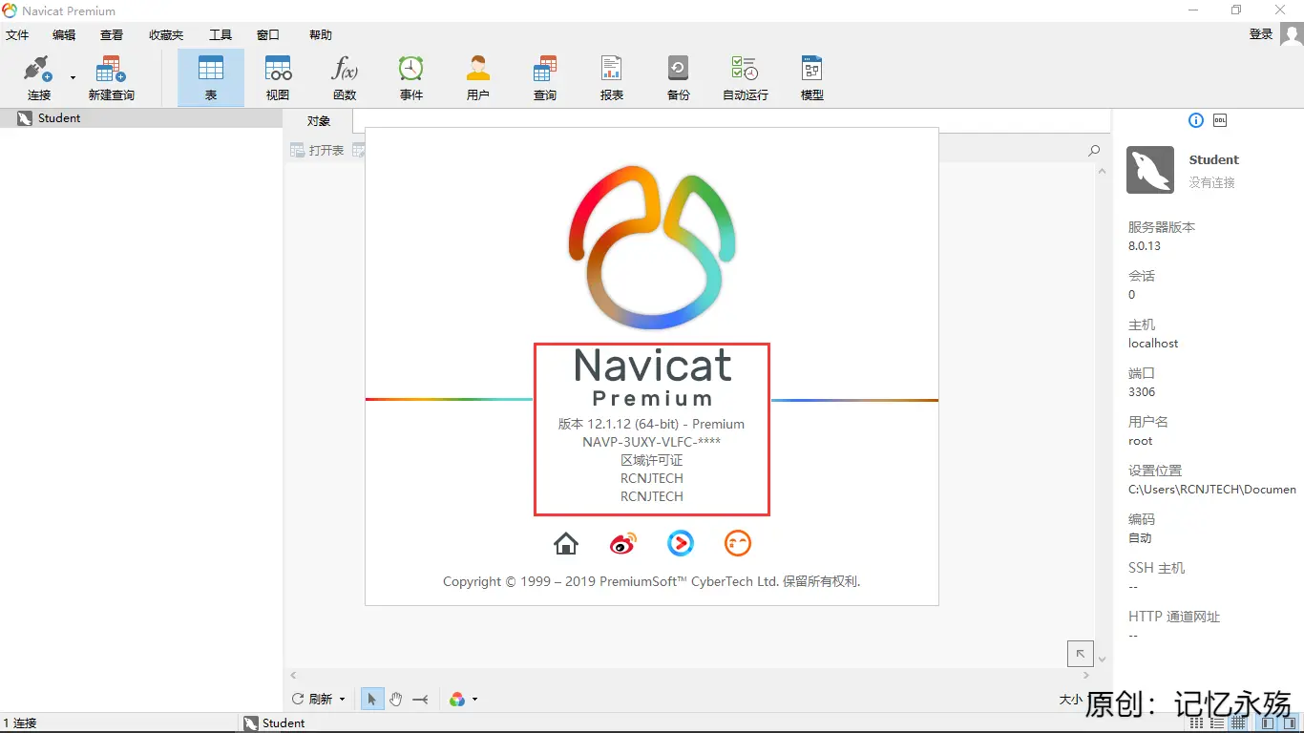Viewport: 1304px width, 733px height.
Task: Click the version line 12.1.12 (64-bit)
Action: pos(652,424)
